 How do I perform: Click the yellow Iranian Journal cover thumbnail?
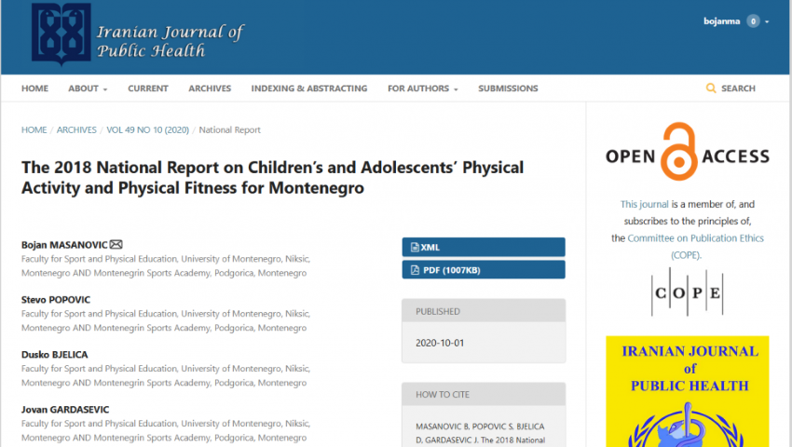[687, 391]
